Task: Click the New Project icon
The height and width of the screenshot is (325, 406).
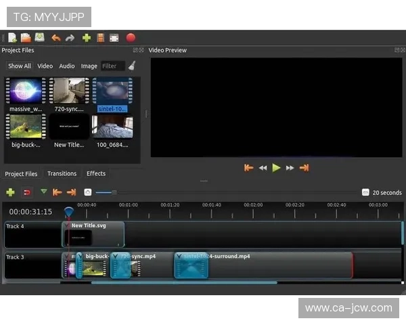Action: coord(12,38)
